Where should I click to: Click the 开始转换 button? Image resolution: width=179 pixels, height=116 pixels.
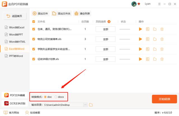click(x=164, y=99)
